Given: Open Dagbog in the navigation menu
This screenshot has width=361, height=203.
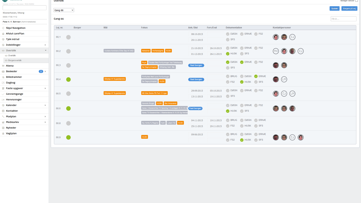Looking at the screenshot, I should tap(24, 83).
